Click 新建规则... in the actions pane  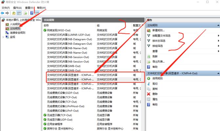point(159,30)
